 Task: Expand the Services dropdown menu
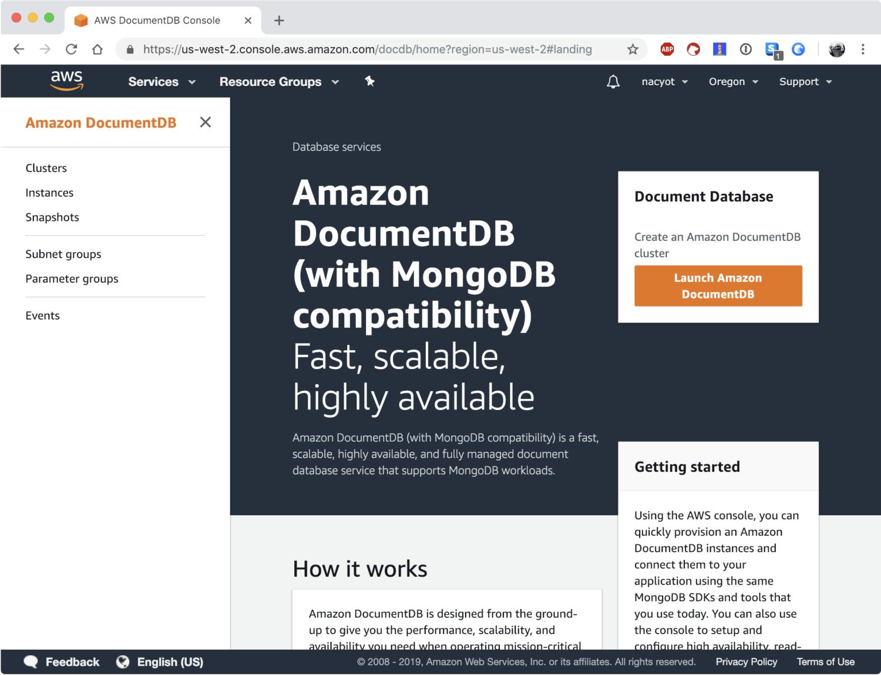(x=162, y=82)
